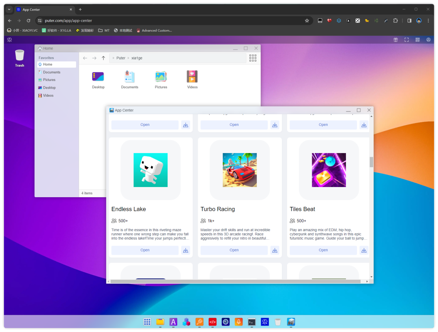Click the Turbo Racing title text
Screen dimensions: 438x332
click(218, 209)
